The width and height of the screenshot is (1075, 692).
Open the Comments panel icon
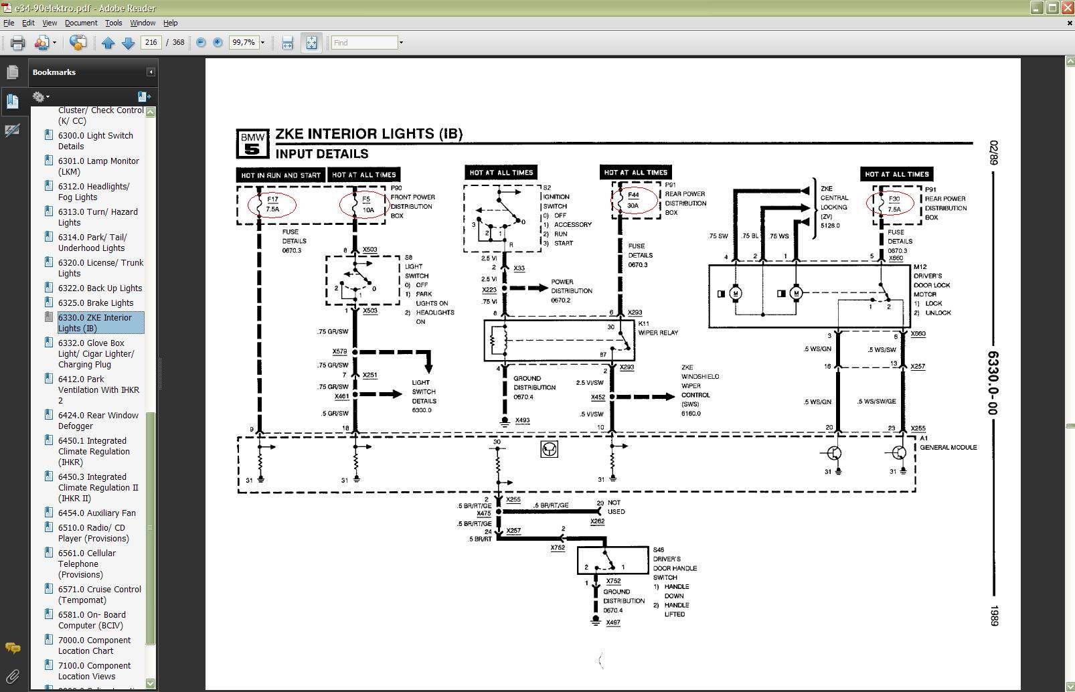pyautogui.click(x=13, y=648)
